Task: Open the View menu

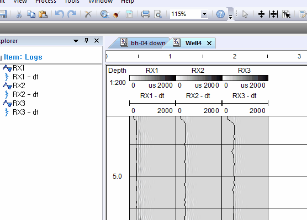Action: tap(20, 2)
